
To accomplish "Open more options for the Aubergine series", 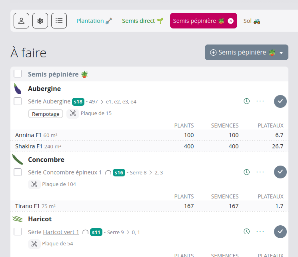I will [260, 101].
